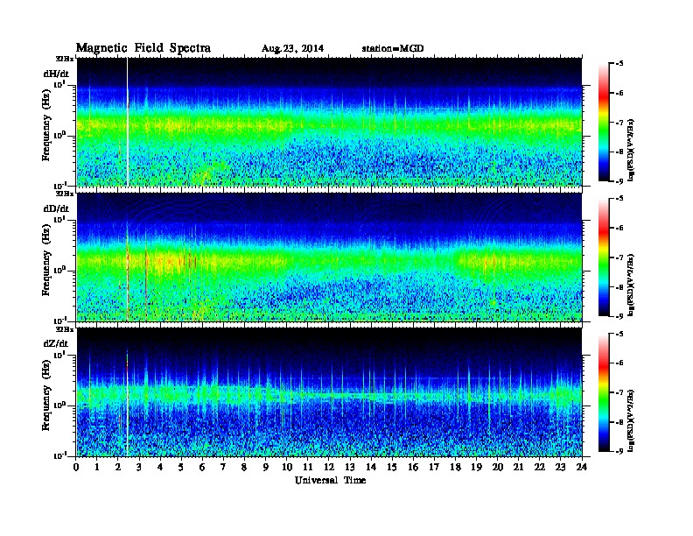This screenshot has width=693, height=536.
Task: Click the hour 7 tick label
Action: coord(223,467)
